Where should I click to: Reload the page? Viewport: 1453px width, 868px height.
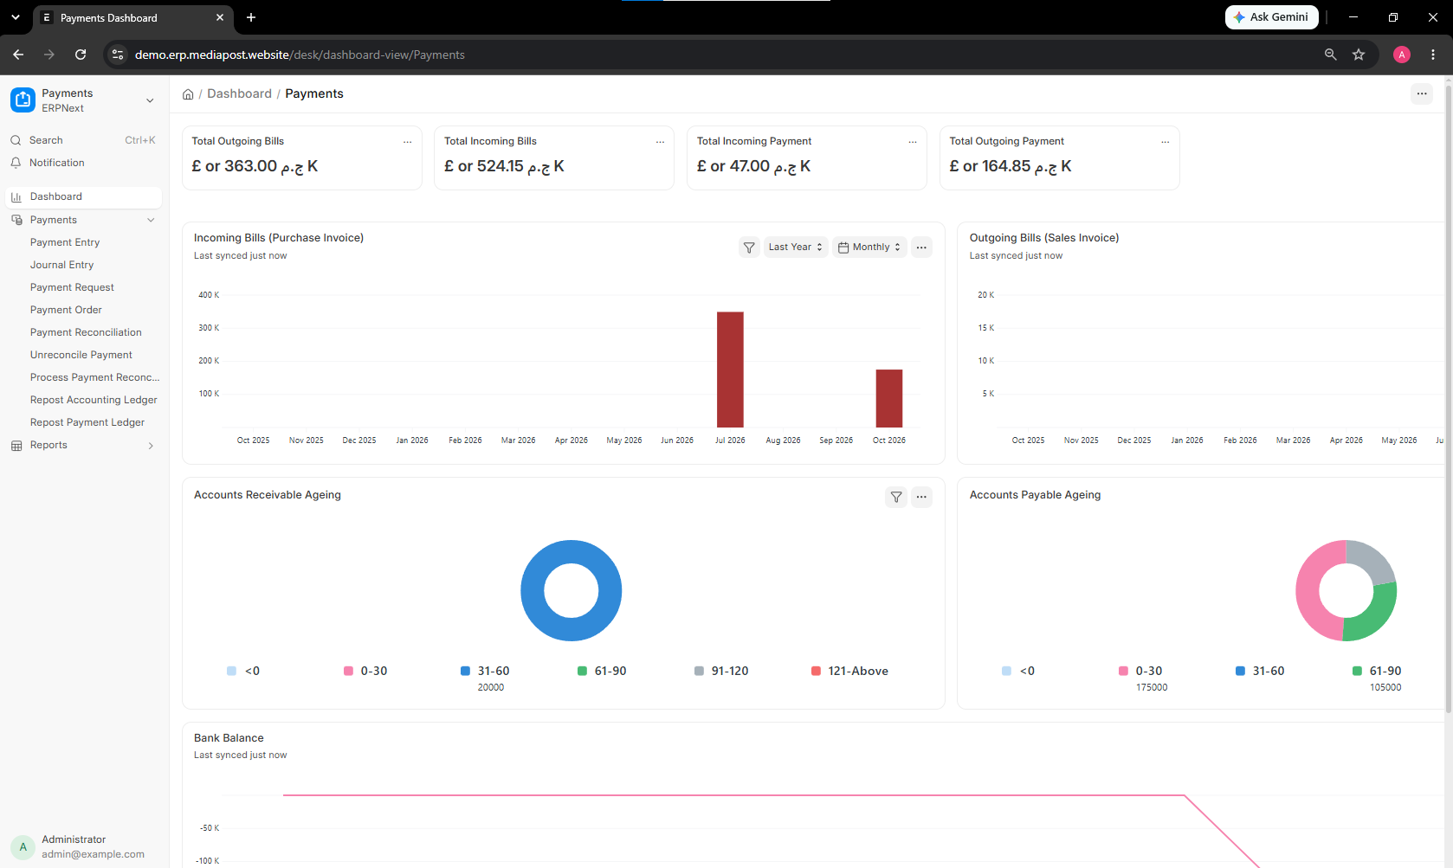(x=81, y=55)
